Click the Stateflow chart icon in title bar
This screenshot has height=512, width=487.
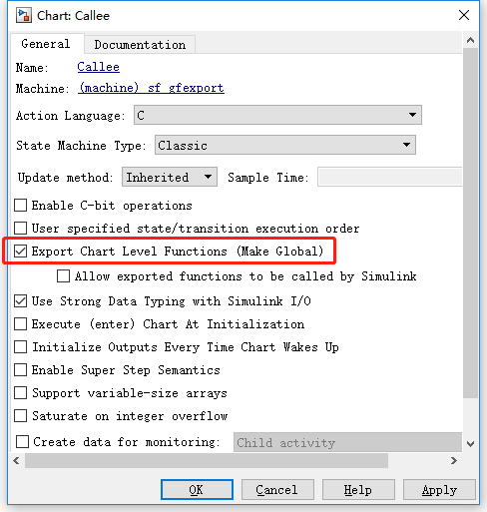coord(24,16)
